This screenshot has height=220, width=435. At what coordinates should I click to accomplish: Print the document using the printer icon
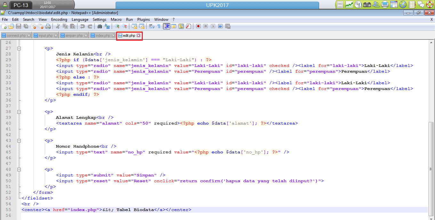pyautogui.click(x=47, y=26)
